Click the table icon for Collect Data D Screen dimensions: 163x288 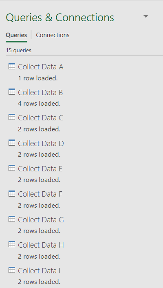pyautogui.click(x=12, y=143)
